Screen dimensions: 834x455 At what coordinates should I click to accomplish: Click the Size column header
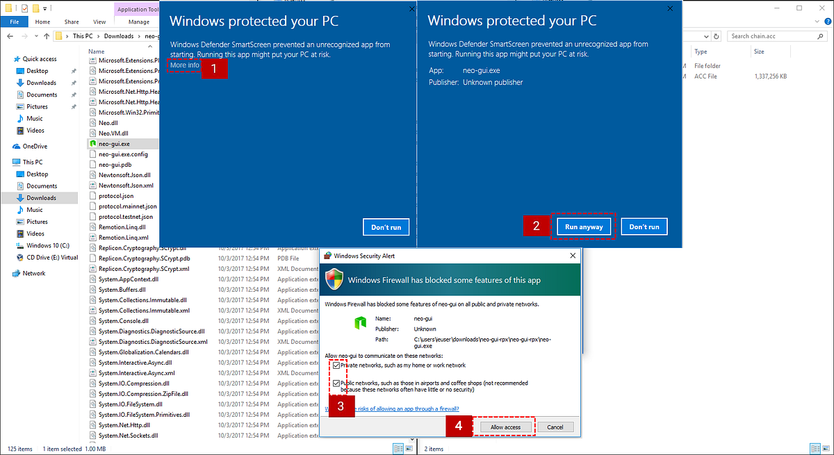(759, 51)
